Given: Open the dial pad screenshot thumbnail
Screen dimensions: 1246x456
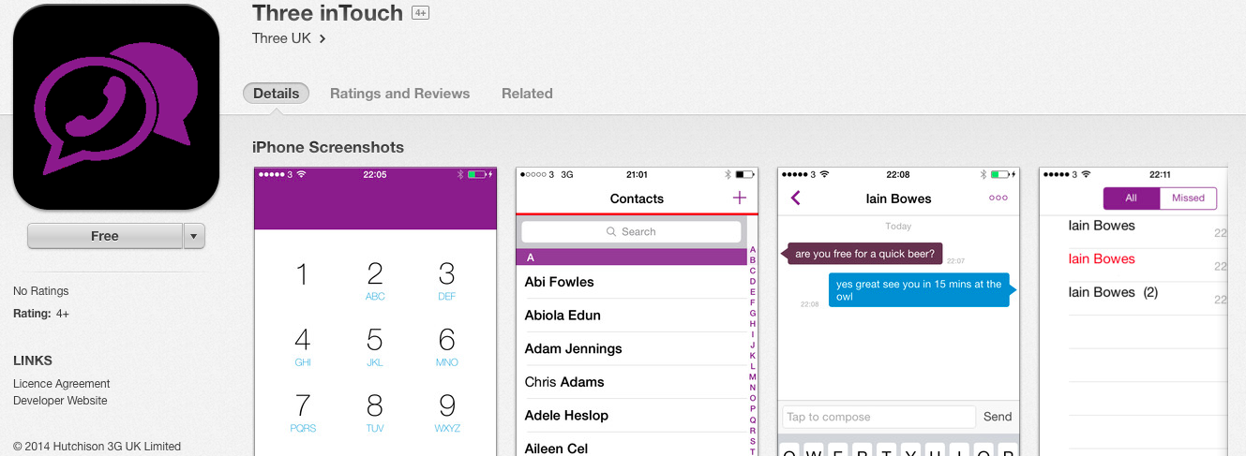Looking at the screenshot, I should click(375, 312).
